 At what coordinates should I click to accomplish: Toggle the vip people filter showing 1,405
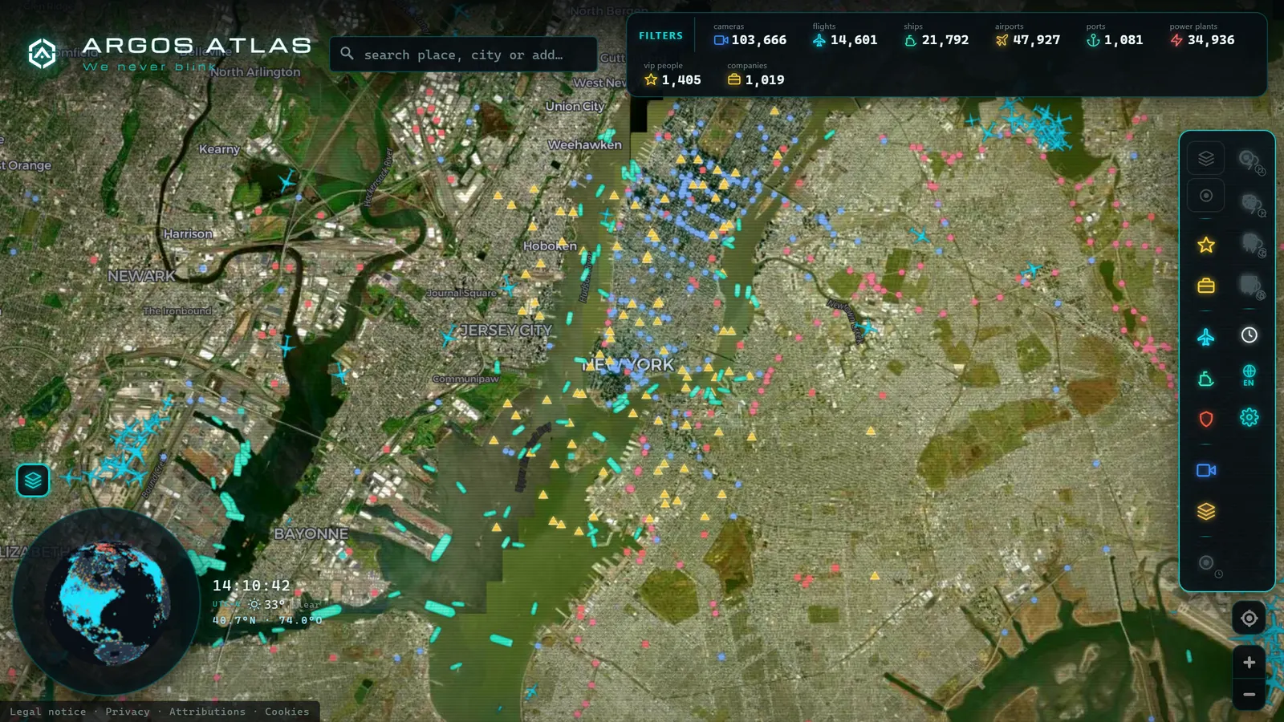(x=672, y=75)
